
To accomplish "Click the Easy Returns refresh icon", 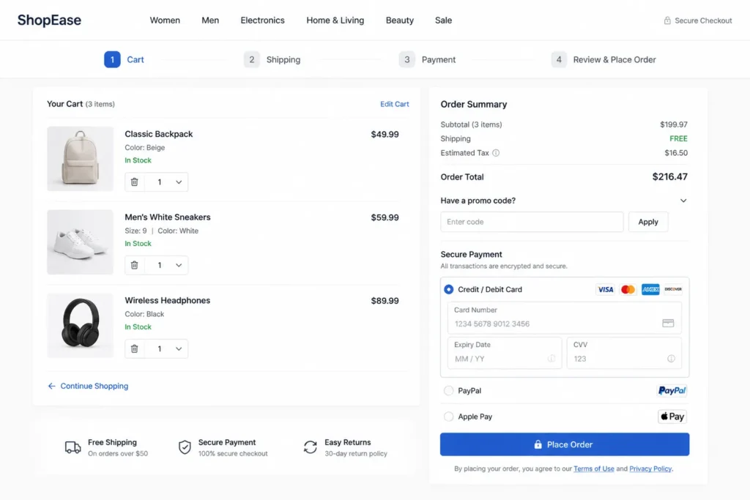I will (x=311, y=447).
